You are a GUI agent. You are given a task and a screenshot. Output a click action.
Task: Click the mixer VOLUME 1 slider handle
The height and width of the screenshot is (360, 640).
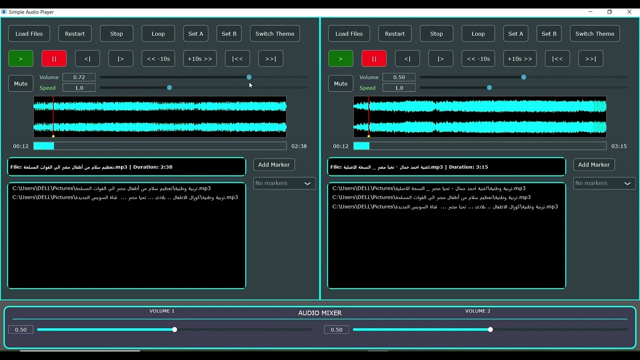[174, 329]
